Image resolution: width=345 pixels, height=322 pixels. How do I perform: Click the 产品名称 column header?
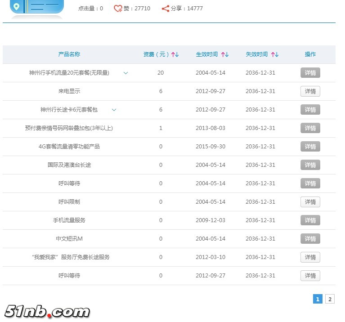(69, 54)
